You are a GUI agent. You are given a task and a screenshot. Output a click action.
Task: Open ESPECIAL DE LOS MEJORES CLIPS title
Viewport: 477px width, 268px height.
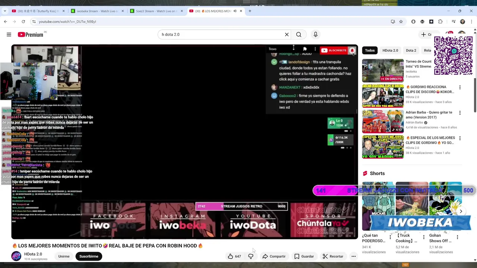[x=430, y=140]
